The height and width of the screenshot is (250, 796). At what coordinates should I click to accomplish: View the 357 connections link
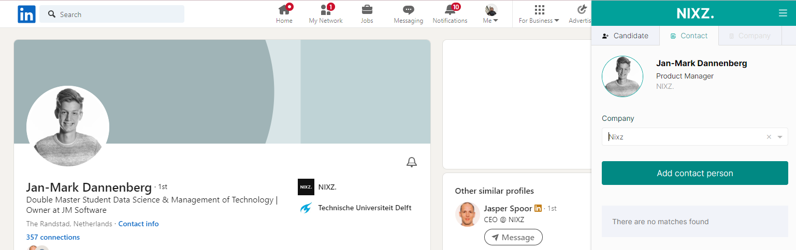[53, 237]
